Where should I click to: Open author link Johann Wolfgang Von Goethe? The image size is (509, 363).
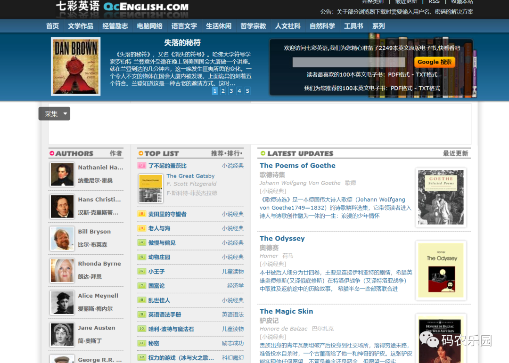(x=300, y=183)
